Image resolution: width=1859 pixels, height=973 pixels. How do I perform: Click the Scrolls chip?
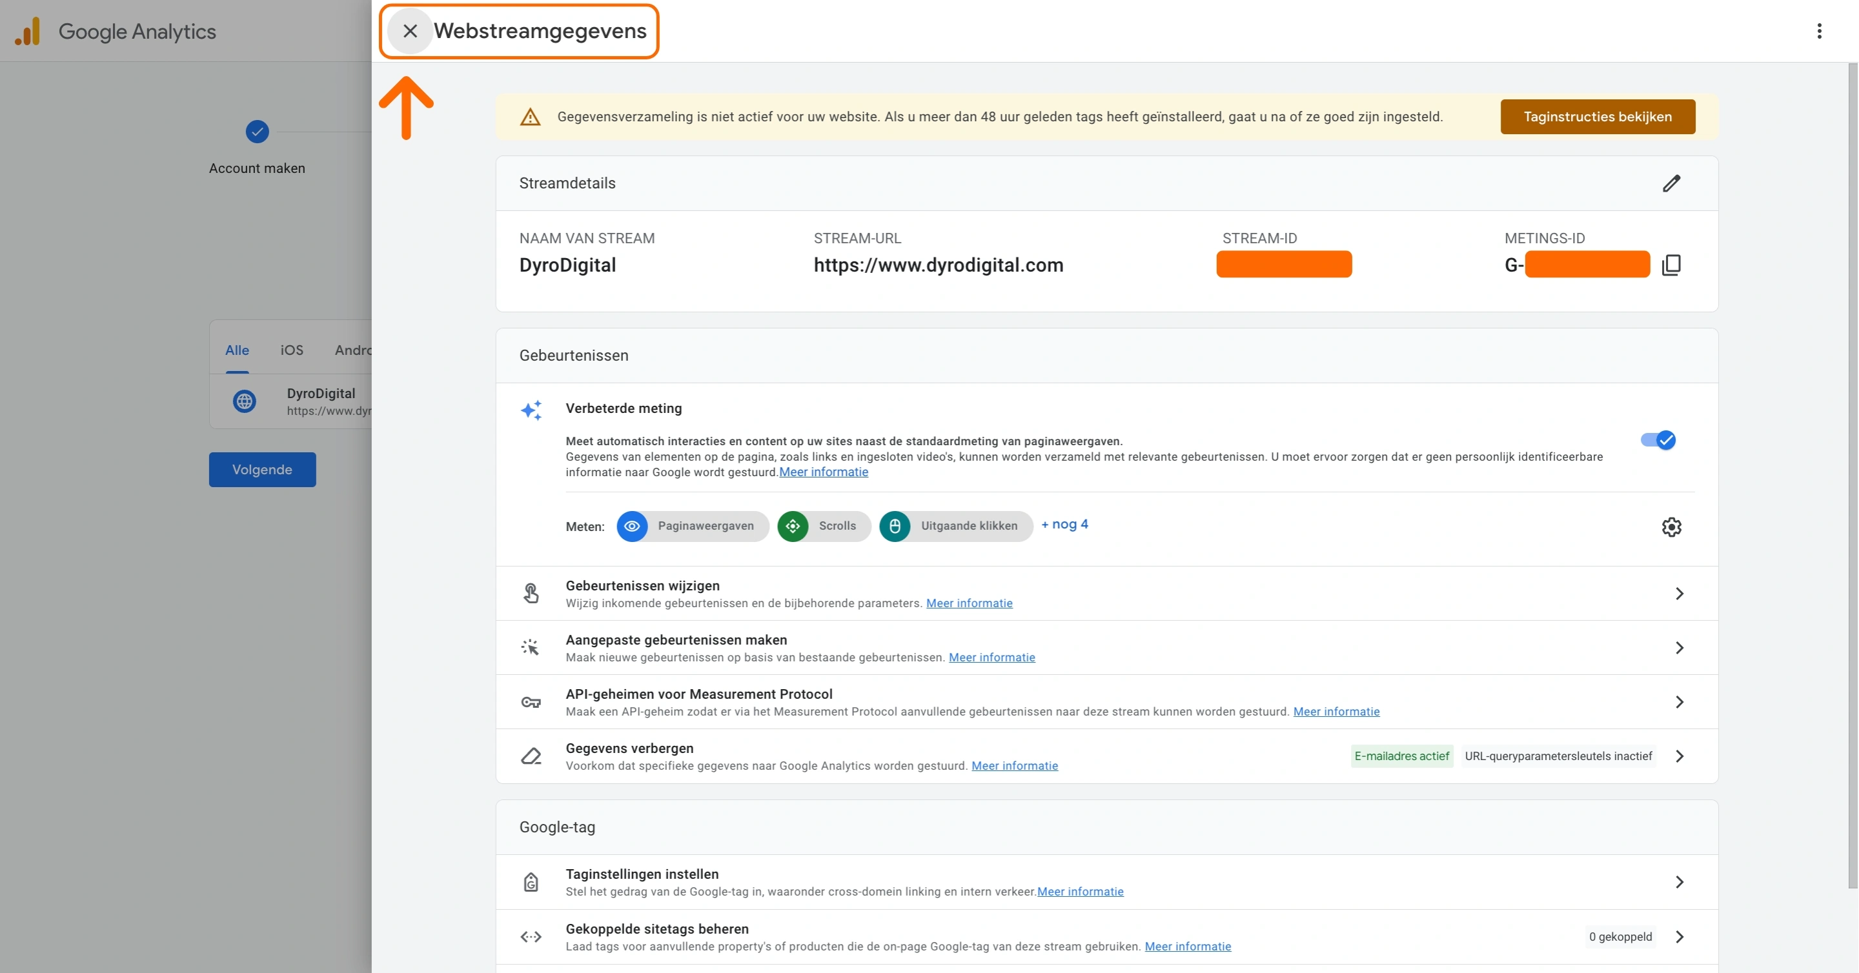824,526
